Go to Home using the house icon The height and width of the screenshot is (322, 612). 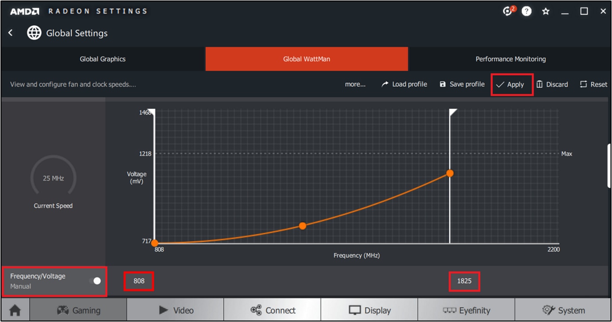coord(15,310)
